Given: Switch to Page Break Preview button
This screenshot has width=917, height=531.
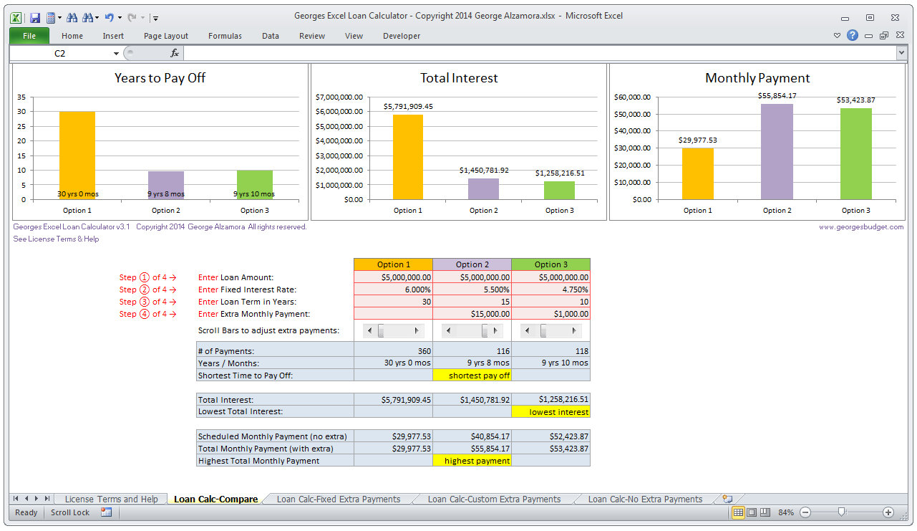Looking at the screenshot, I should [x=765, y=512].
